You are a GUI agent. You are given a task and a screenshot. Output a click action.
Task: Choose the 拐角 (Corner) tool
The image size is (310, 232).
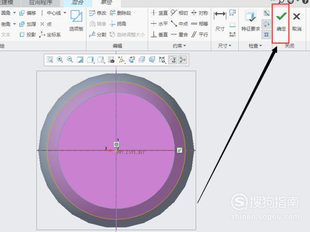point(118,24)
